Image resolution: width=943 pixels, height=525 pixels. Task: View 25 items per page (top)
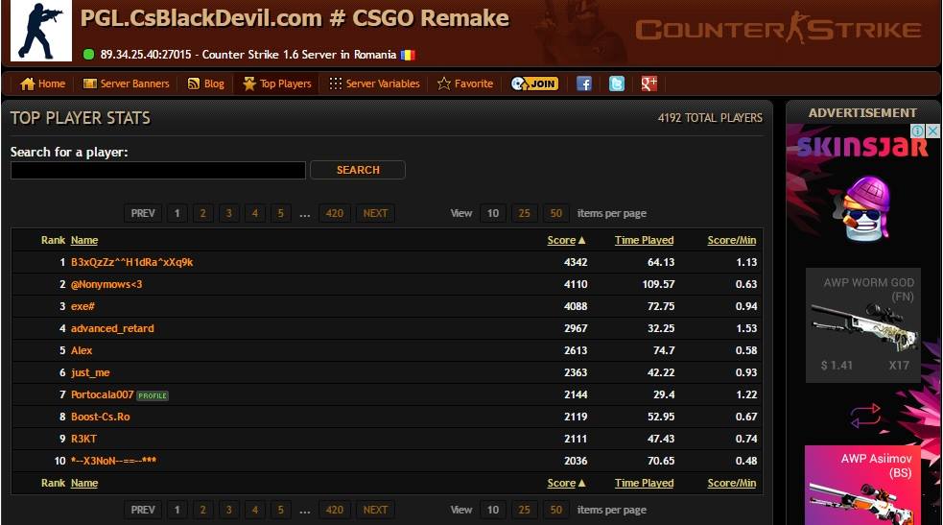pyautogui.click(x=525, y=213)
